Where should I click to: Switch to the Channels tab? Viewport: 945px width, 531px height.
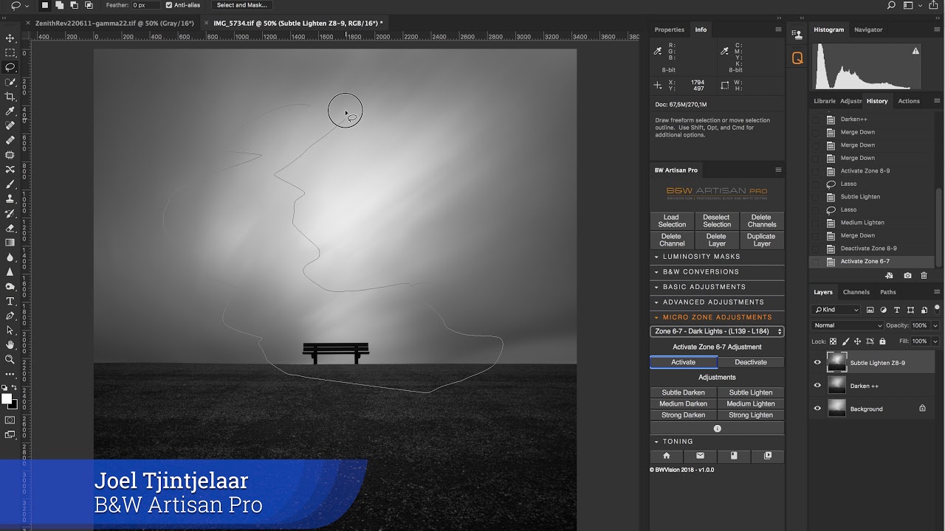(x=856, y=292)
